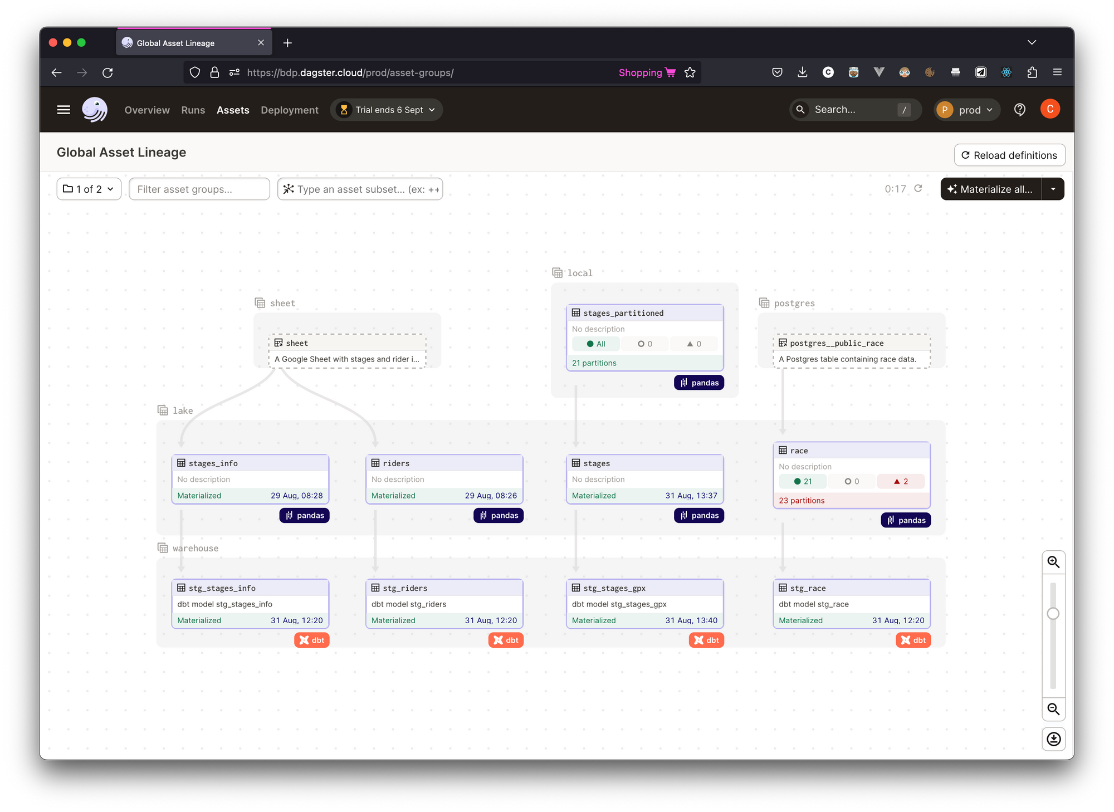1114x812 pixels.
Task: Select the 21 materialized partitions on race
Action: tap(803, 482)
